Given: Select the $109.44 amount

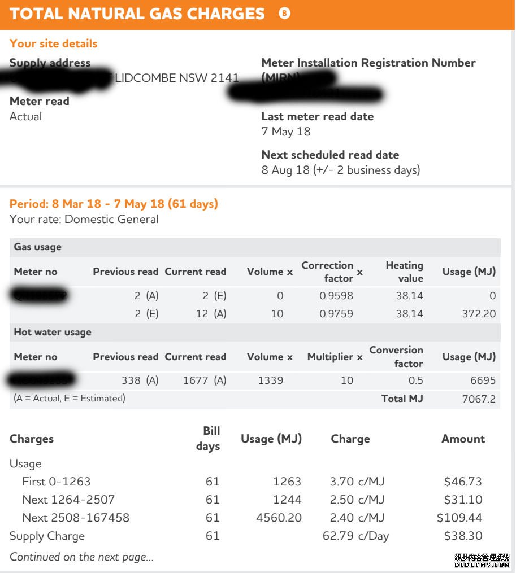Looking at the screenshot, I should coord(459,518).
